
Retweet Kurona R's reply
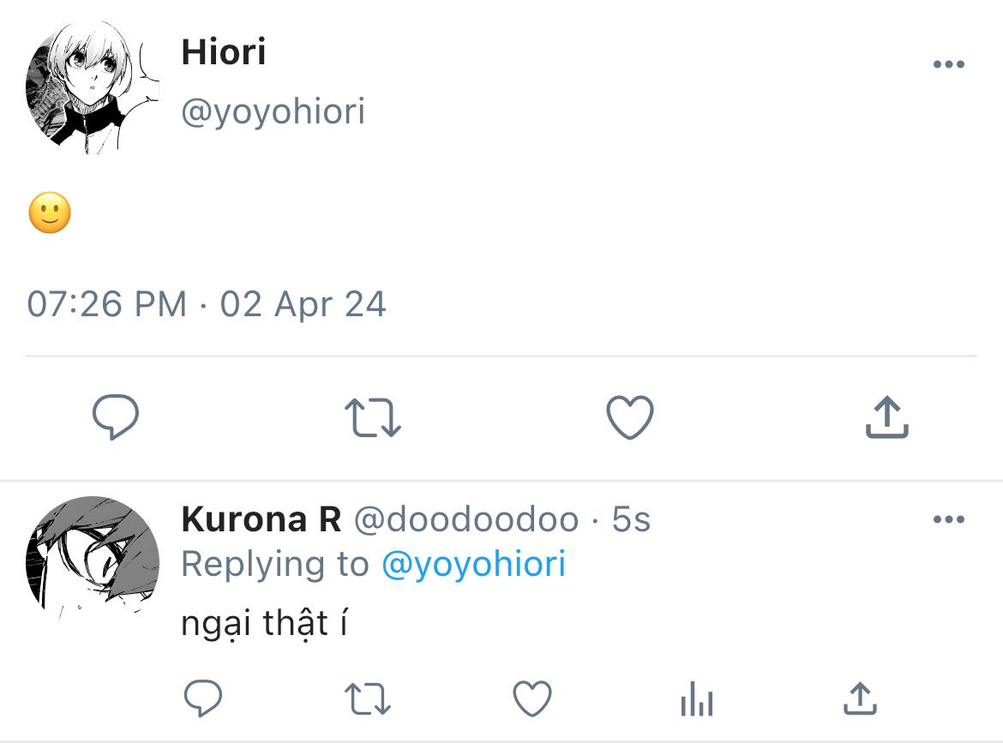[x=368, y=699]
